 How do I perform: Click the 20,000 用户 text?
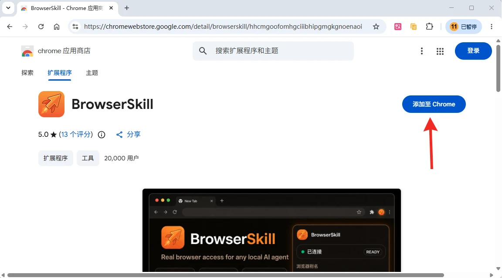click(x=121, y=158)
